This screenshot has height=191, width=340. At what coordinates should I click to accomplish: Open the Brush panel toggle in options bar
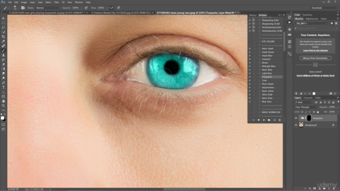(x=23, y=8)
